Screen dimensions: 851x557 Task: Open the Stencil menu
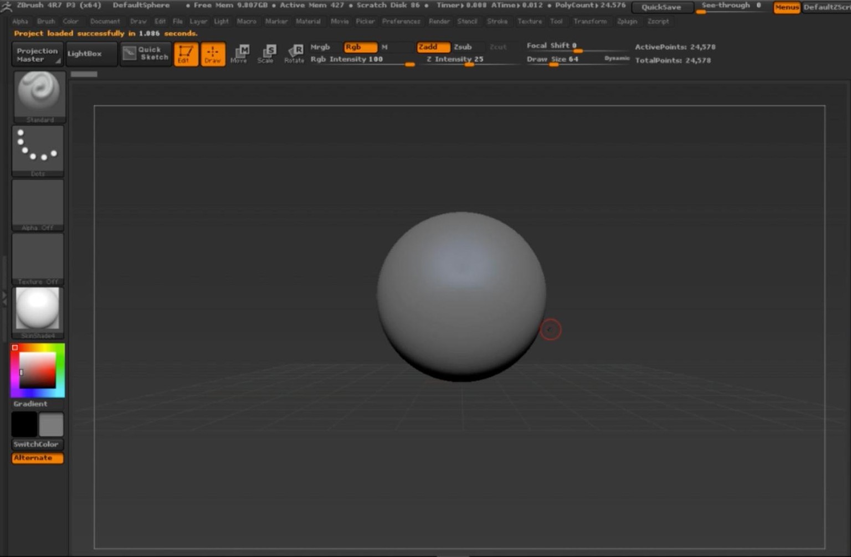[x=467, y=21]
